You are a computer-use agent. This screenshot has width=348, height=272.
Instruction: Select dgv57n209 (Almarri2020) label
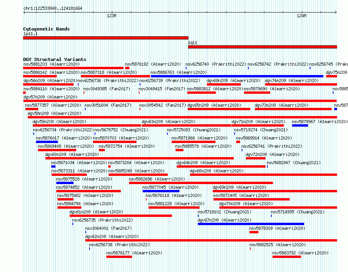(50, 97)
